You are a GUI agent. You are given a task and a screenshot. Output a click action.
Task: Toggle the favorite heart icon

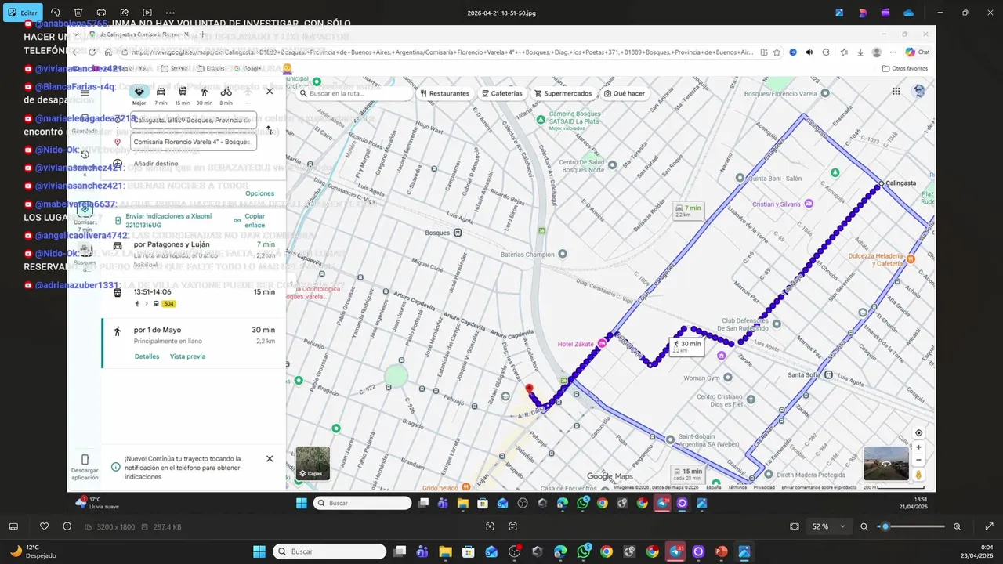(45, 526)
